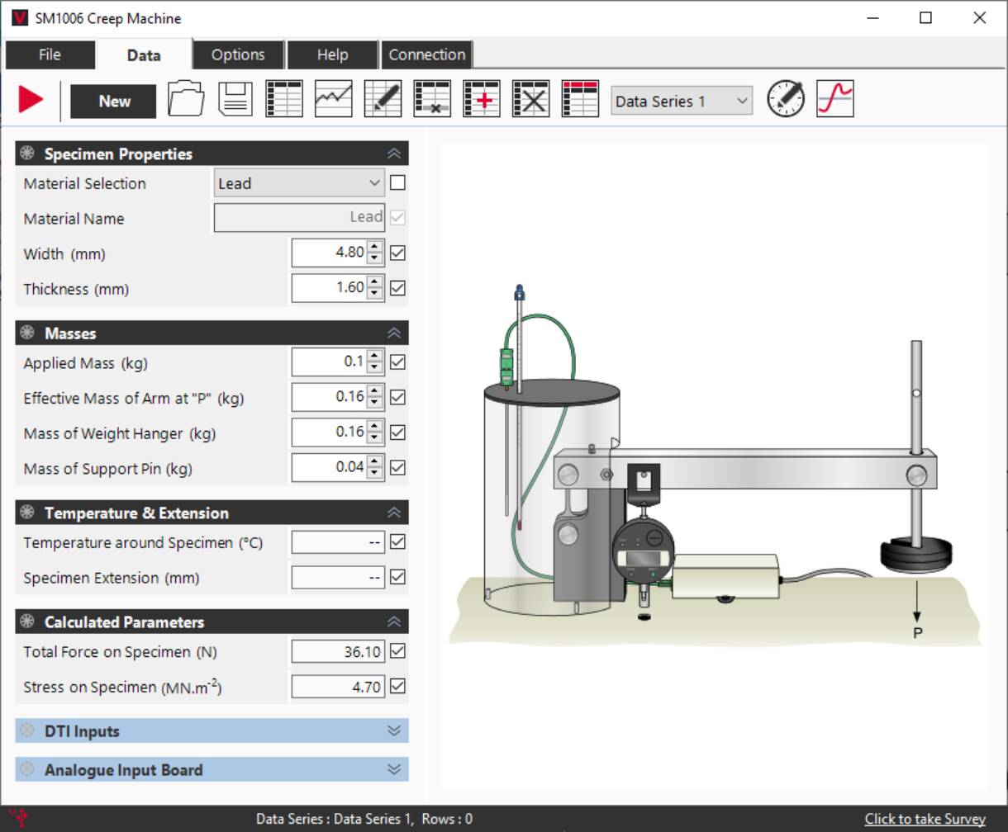1008x832 pixels.
Task: Click the red Start acquisition arrow
Action: 31,98
